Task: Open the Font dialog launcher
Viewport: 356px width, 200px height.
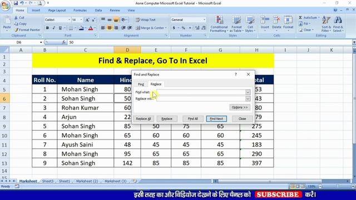Action: 95,36
